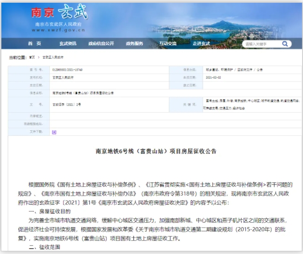The height and width of the screenshot is (254, 303).
Task: Click the 信息分类 category value text
Action: click(x=234, y=70)
